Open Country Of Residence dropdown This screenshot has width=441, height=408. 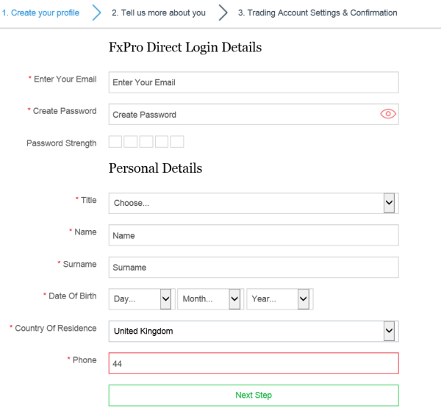tap(254, 331)
